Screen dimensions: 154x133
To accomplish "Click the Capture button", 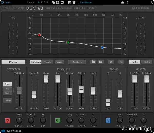I will pos(77,62).
